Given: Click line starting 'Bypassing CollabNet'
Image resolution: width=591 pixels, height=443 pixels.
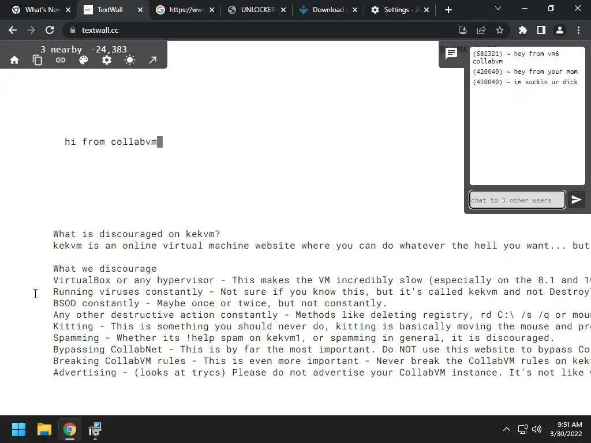Looking at the screenshot, I should pos(322,350).
